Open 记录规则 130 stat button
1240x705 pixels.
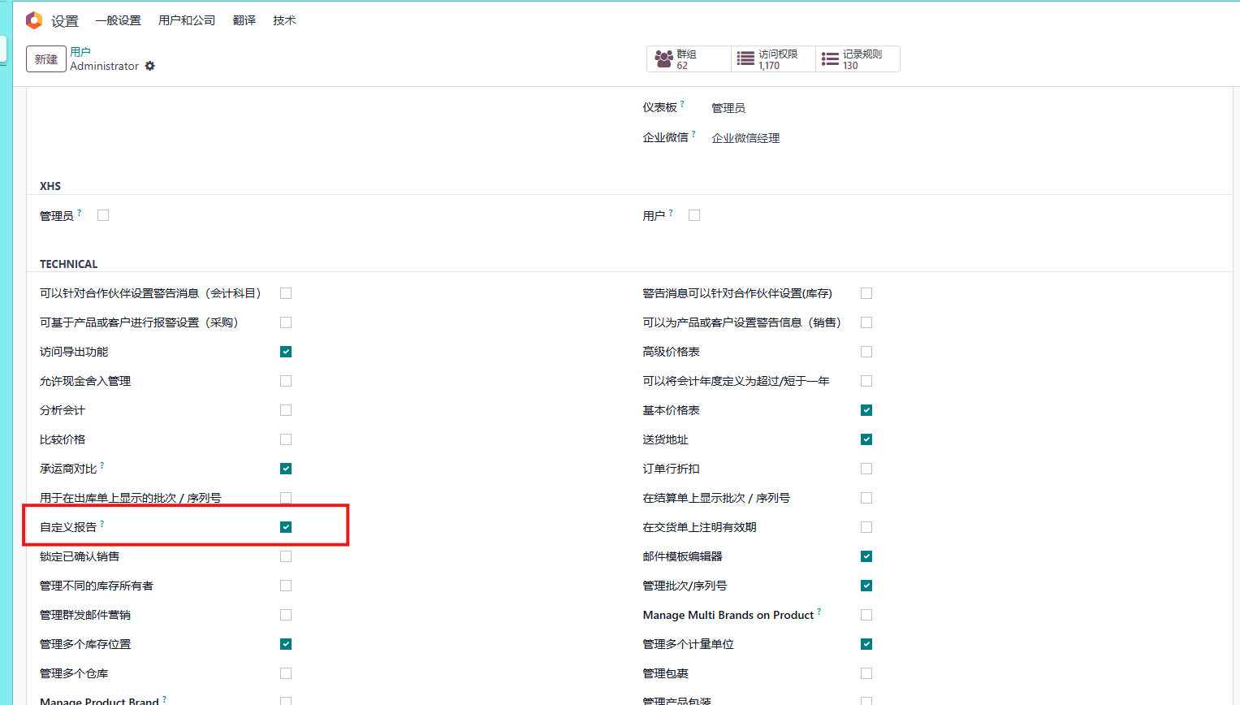tap(858, 59)
